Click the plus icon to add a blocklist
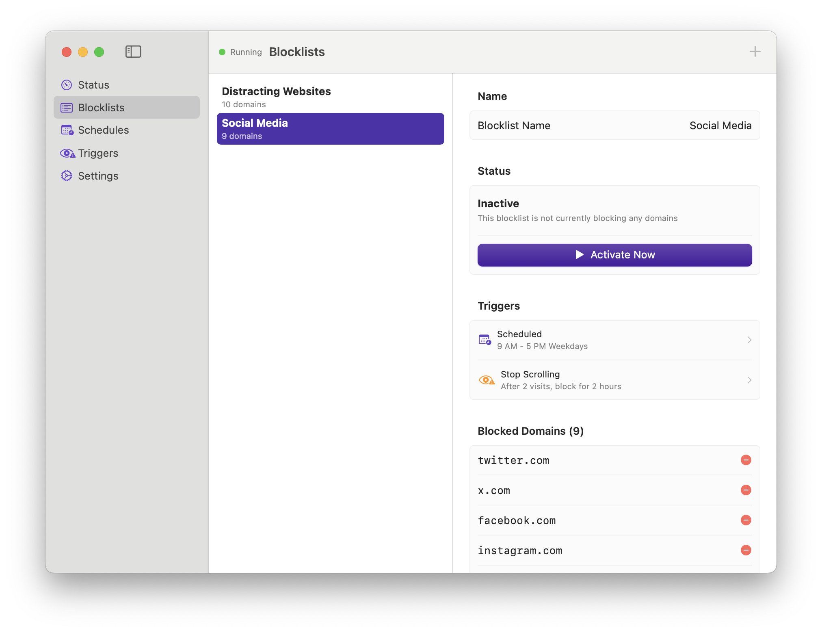Viewport: 822px width, 633px height. [x=755, y=51]
